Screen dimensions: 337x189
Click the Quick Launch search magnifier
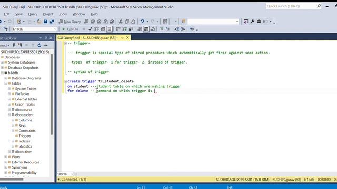[x=319, y=6]
